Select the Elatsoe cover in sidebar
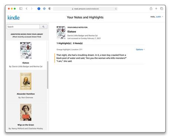Screen dimensions: 171x138 pyautogui.click(x=26, y=50)
